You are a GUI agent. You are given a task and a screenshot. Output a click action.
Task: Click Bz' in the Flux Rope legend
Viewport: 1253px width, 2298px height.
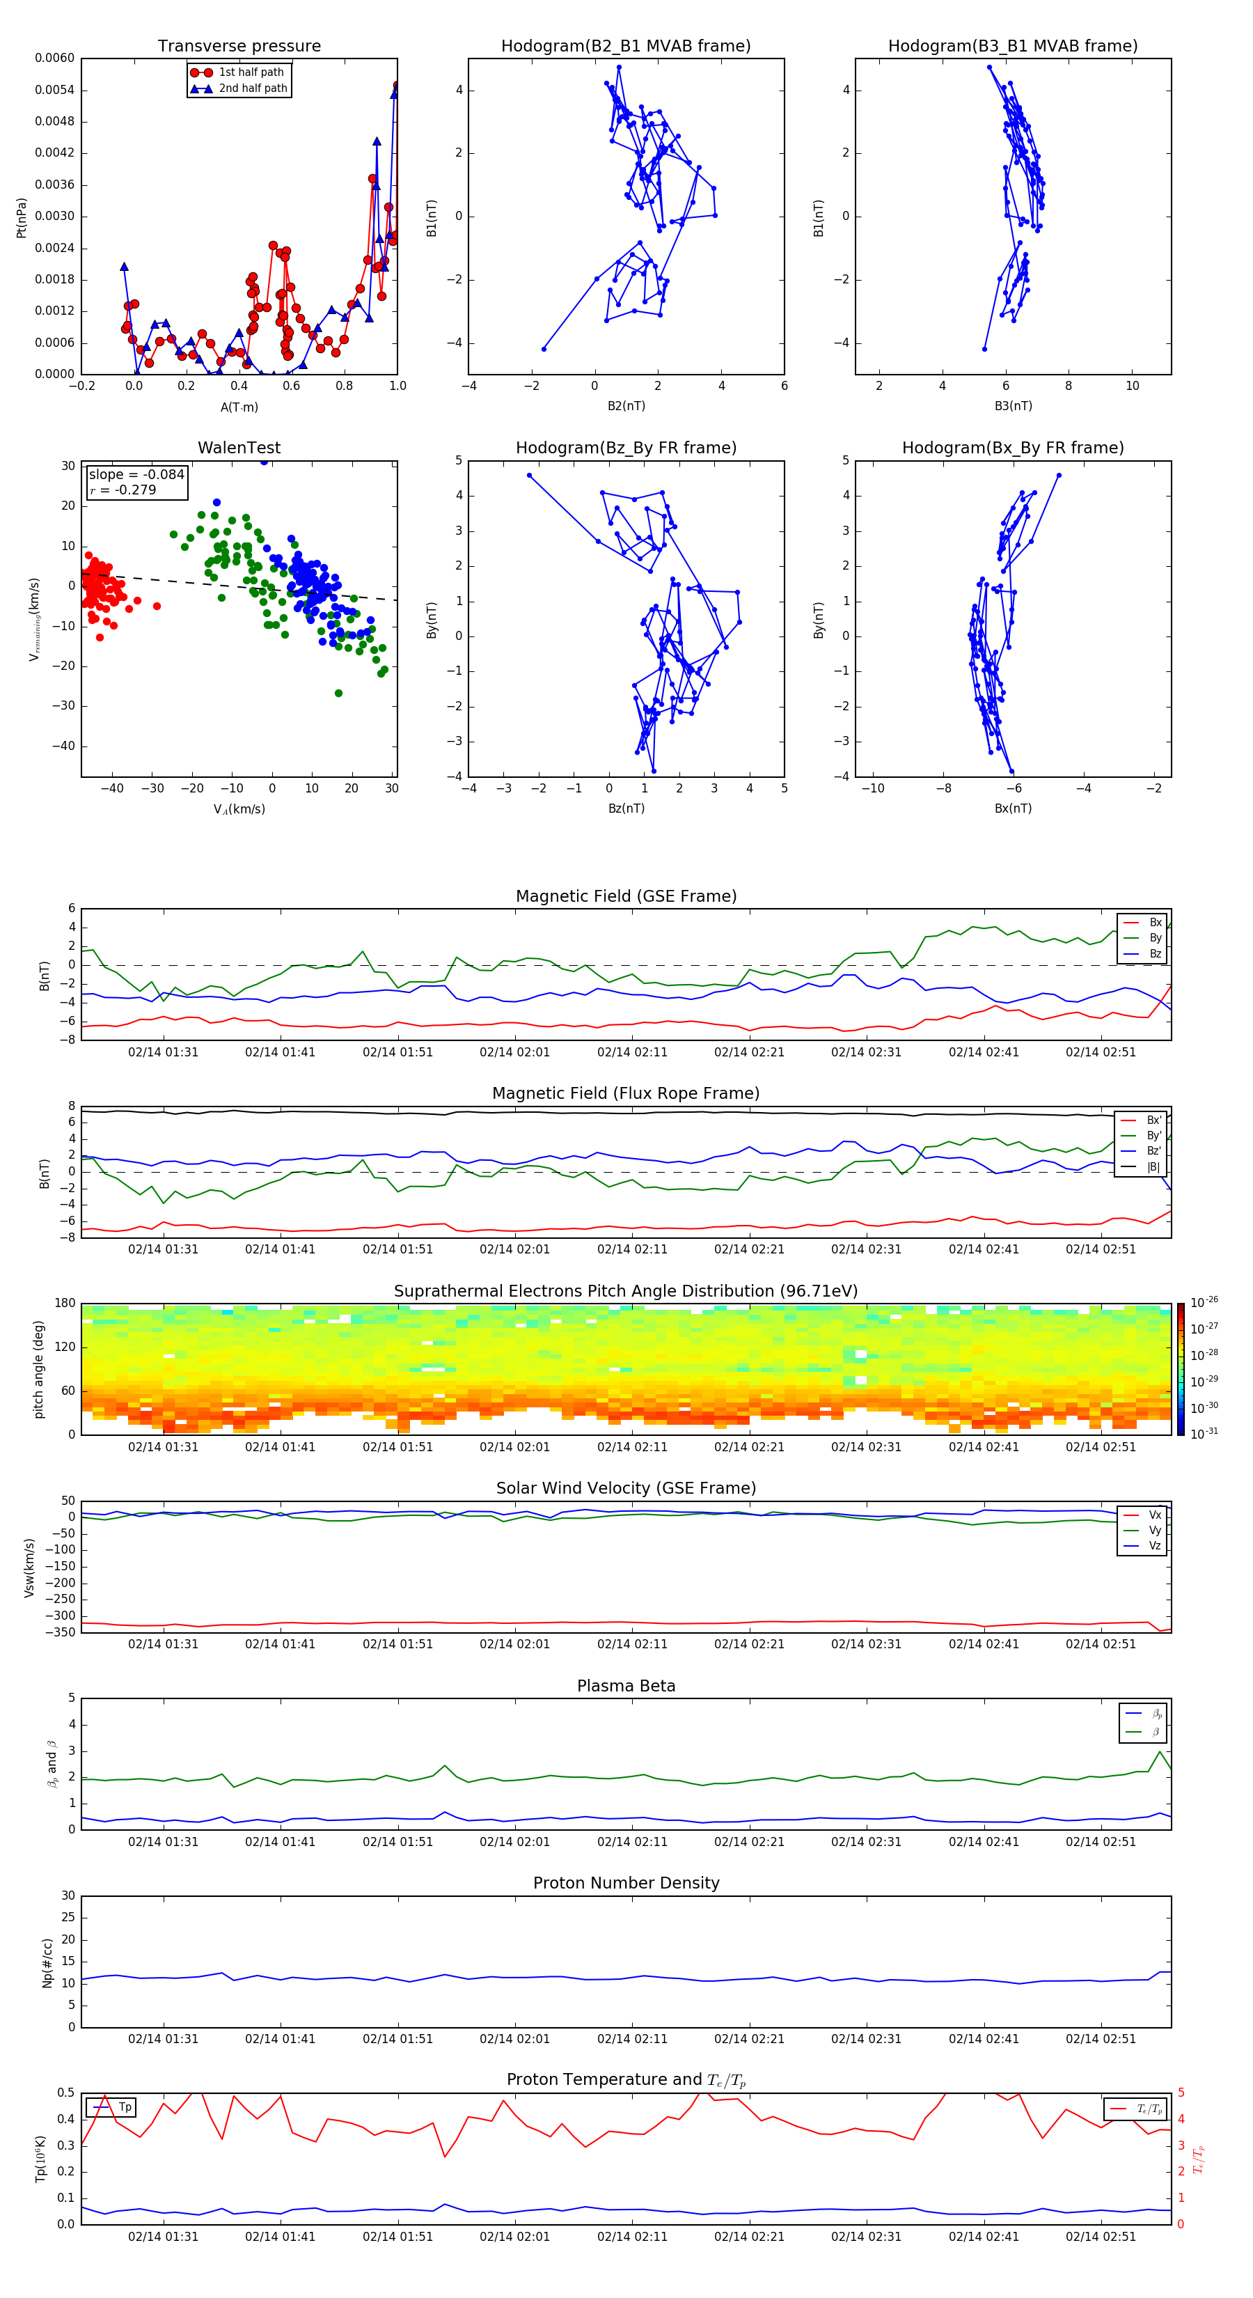click(1142, 1151)
